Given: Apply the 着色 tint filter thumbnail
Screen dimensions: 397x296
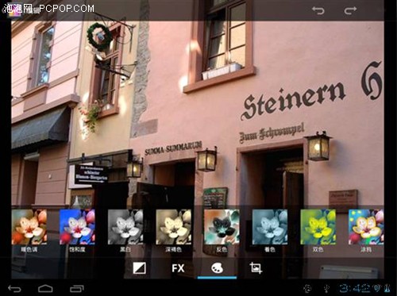Looking at the screenshot, I should pos(270,227).
